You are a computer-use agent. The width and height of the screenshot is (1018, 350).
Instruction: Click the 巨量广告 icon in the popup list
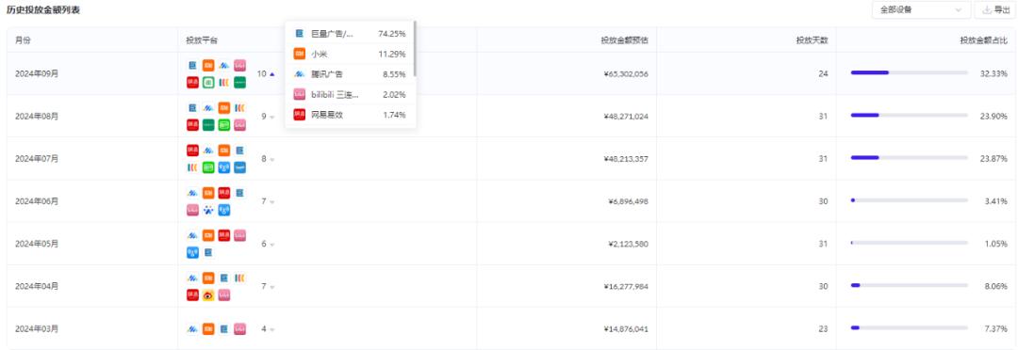tap(300, 33)
